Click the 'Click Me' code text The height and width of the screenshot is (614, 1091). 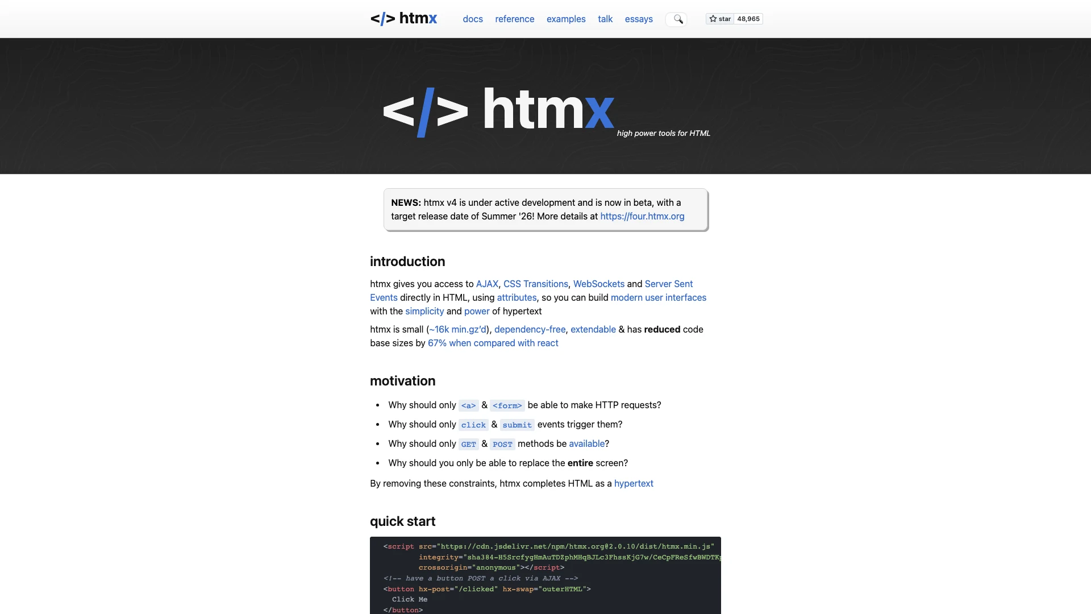point(410,599)
